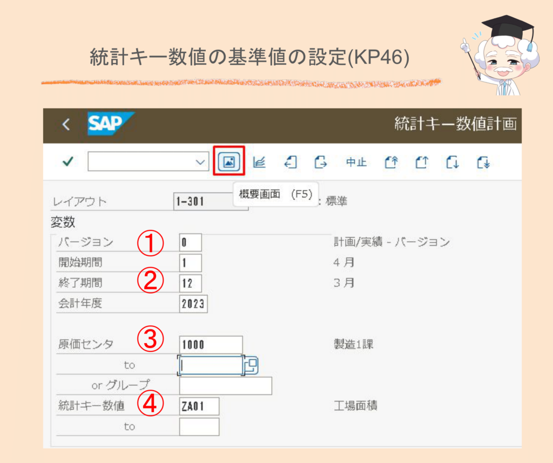Click the 原価センタ field containing 1000
The width and height of the screenshot is (553, 463).
(x=211, y=344)
